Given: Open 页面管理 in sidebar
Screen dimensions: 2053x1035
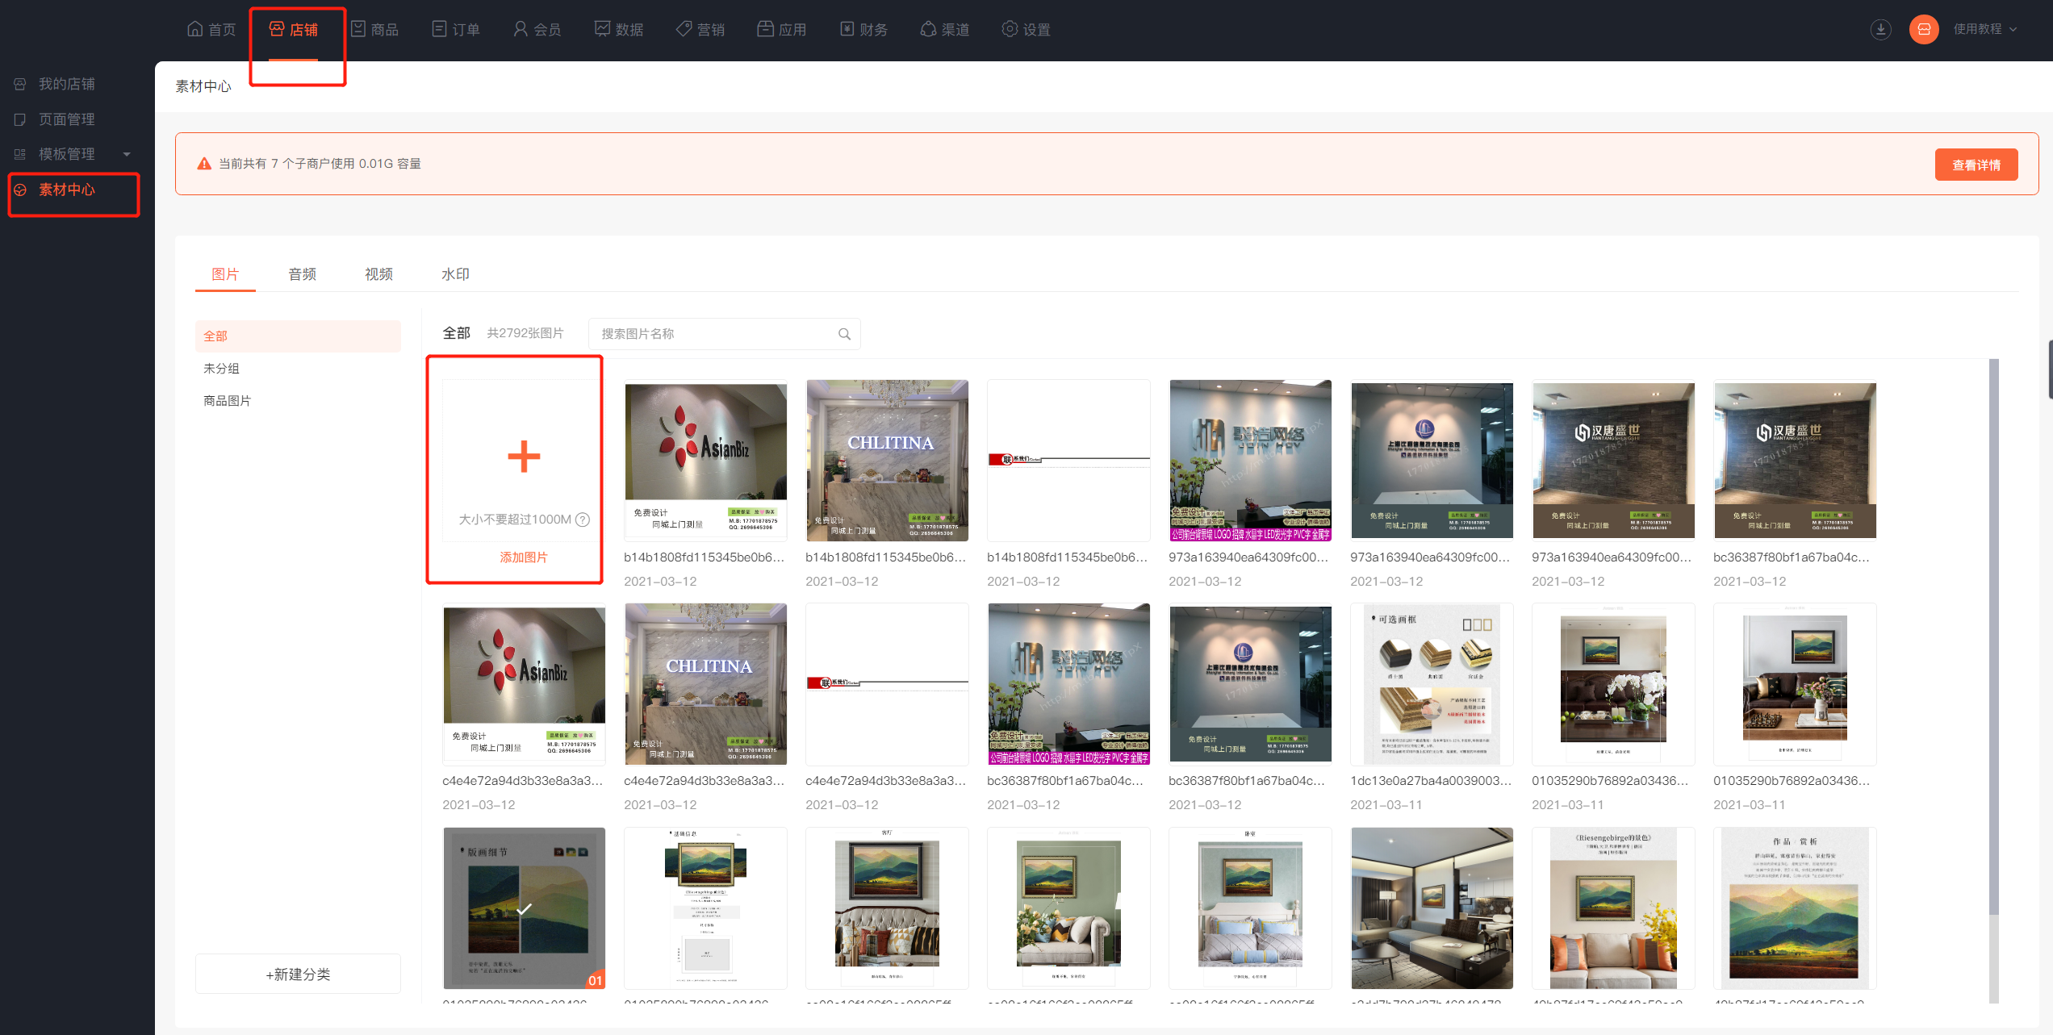Looking at the screenshot, I should pos(66,119).
